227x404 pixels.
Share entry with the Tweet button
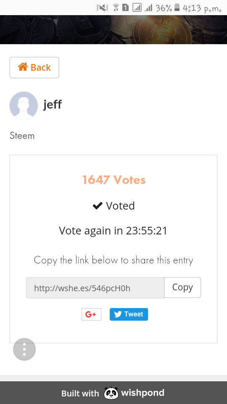[129, 314]
